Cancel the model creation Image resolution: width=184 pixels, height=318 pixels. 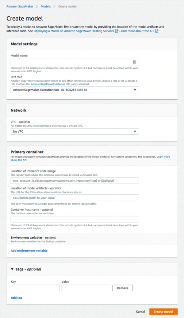pyautogui.click(x=140, y=311)
